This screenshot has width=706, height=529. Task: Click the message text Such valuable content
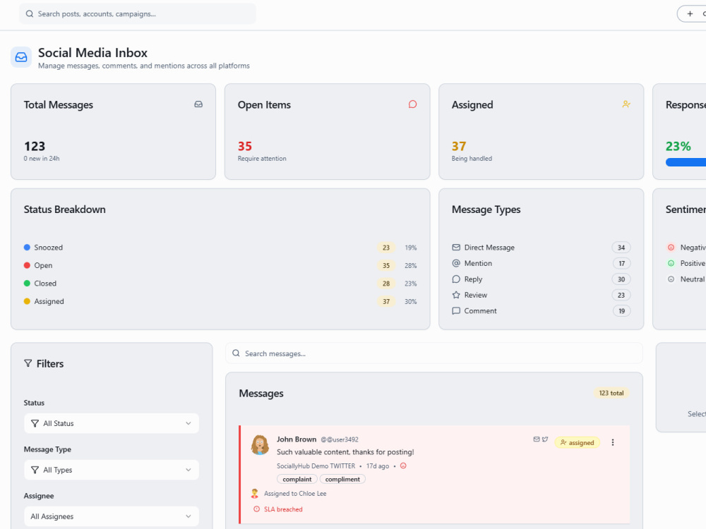coord(345,452)
